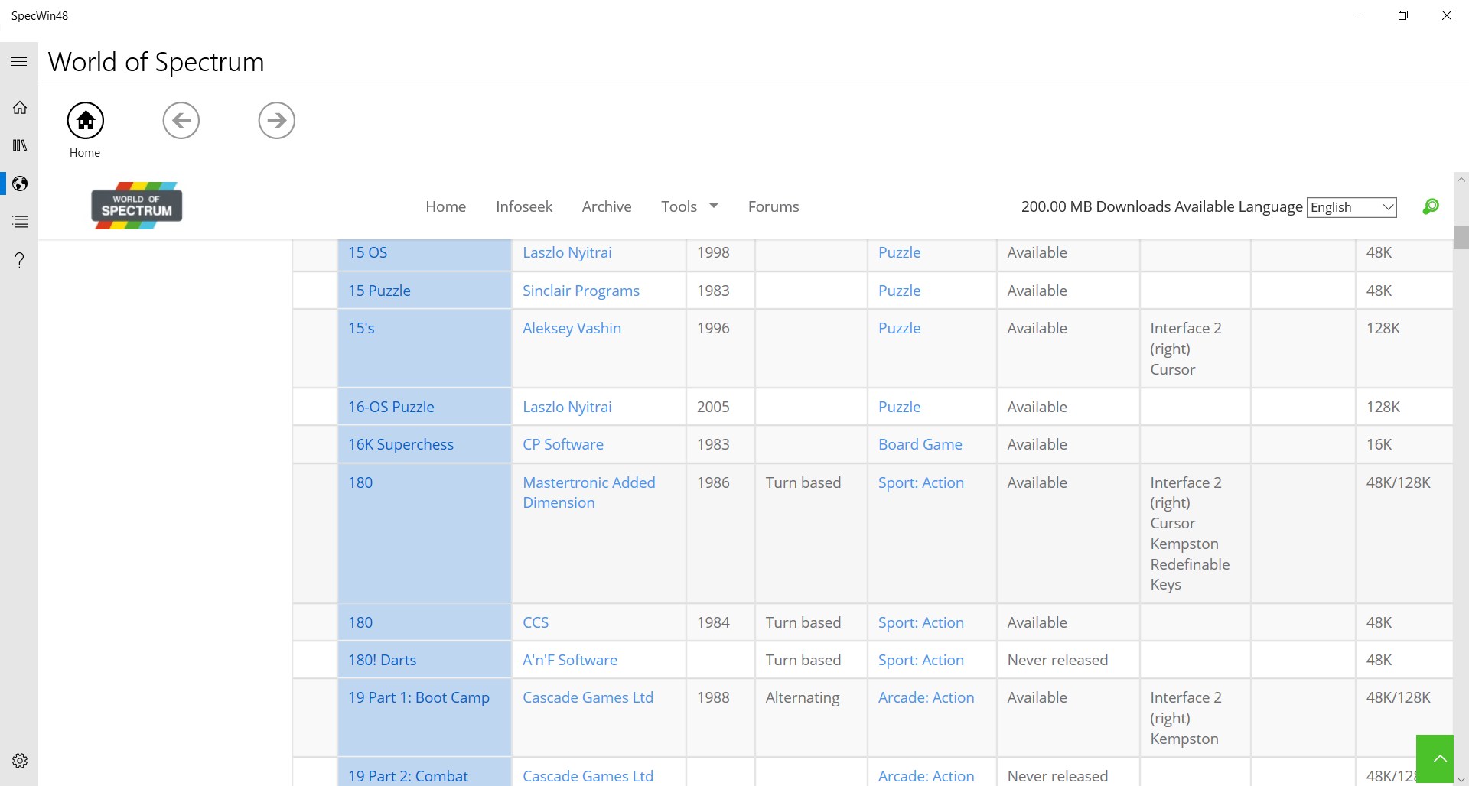This screenshot has width=1469, height=786.
Task: Open publisher Laszlo Nyitrai for 16-OS Puzzle
Action: tap(567, 407)
